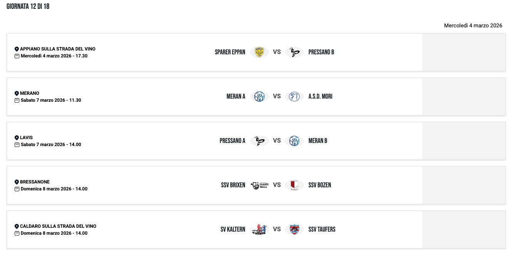Open the A.S.D. Mori team logo
The width and height of the screenshot is (515, 259).
tap(294, 96)
